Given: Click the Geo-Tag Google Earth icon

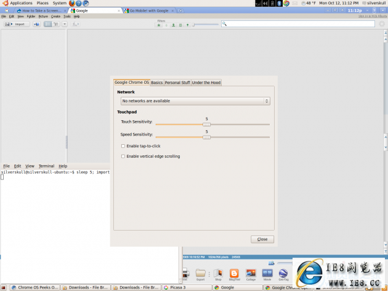Looking at the screenshot, I should (283, 273).
